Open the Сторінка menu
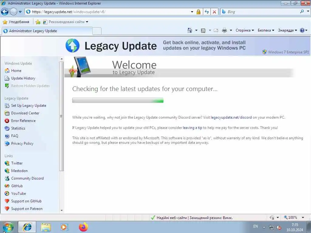The image size is (311, 233). click(245, 30)
